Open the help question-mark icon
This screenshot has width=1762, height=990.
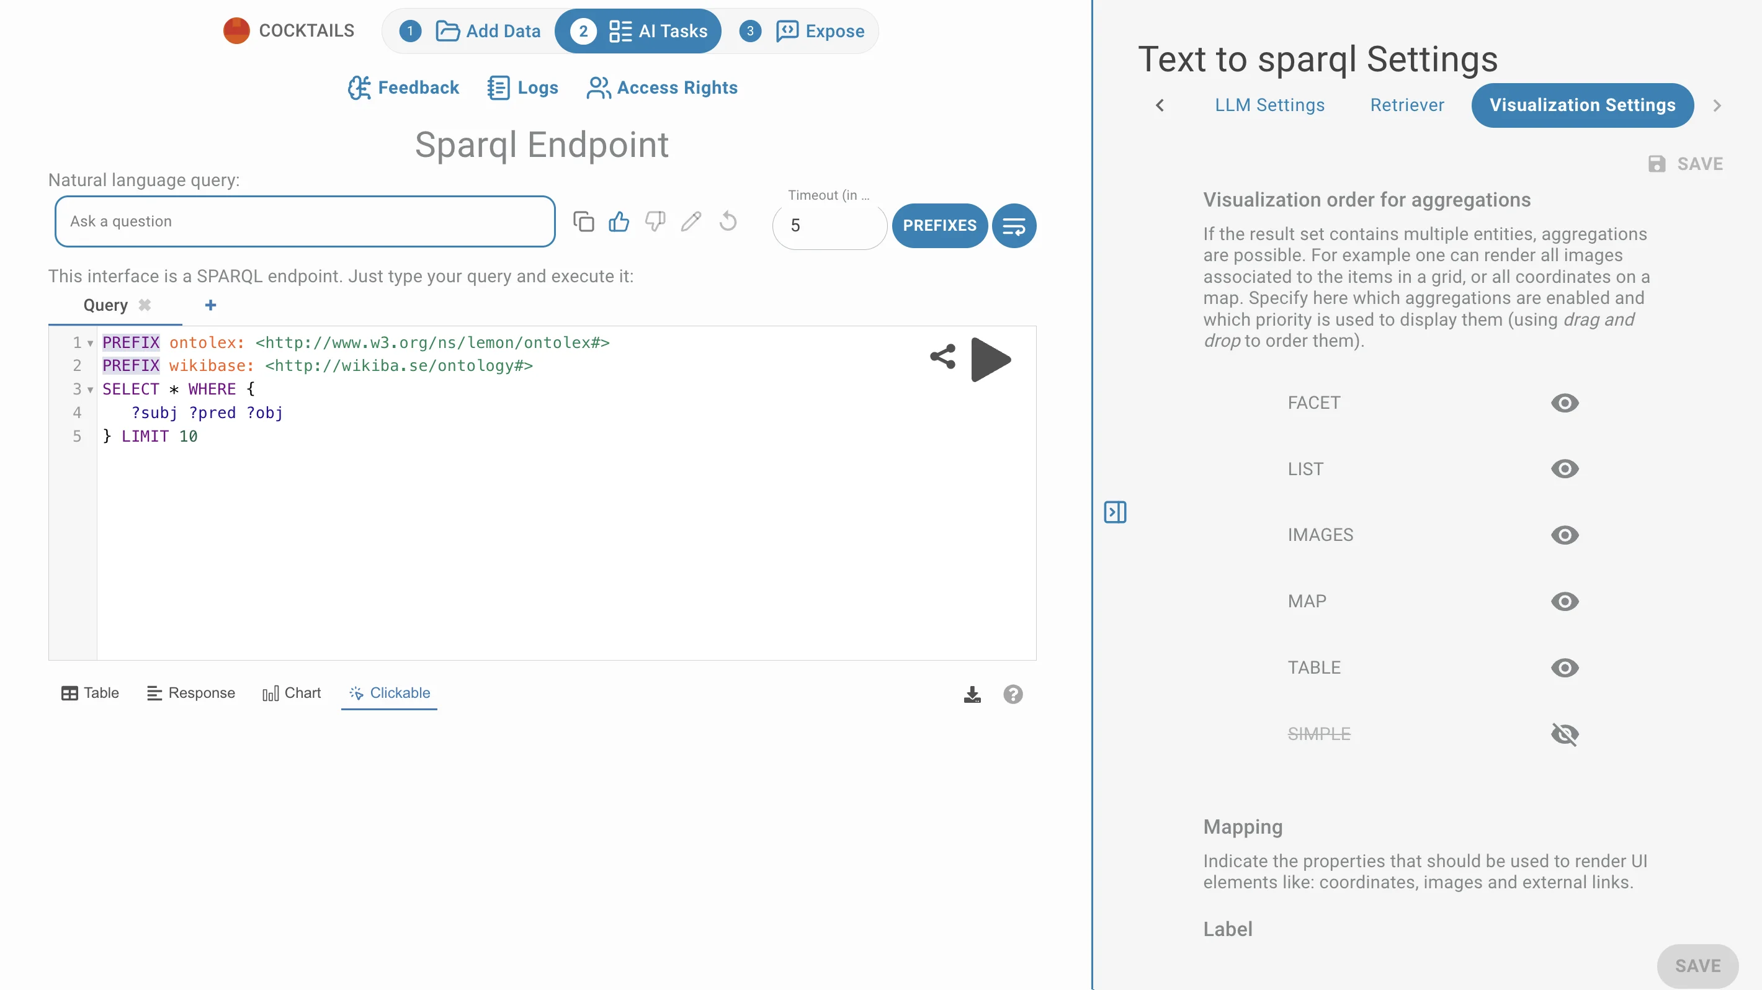coord(1013,695)
